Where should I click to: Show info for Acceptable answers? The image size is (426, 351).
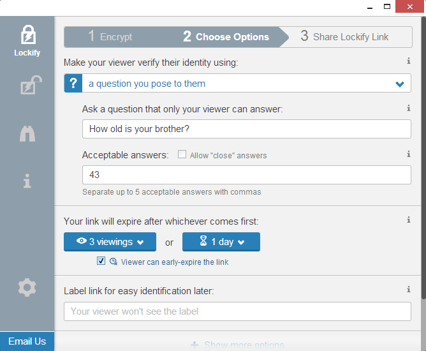click(408, 154)
